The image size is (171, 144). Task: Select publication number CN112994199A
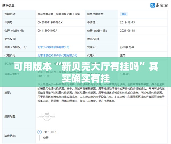pos(47,31)
